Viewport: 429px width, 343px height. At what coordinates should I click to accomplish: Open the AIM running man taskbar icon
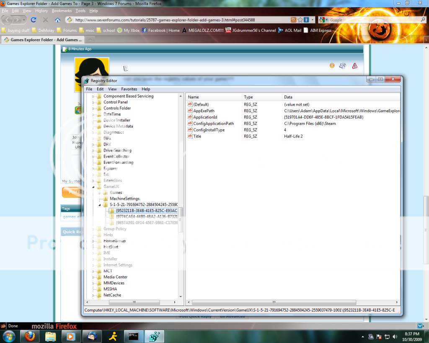[x=113, y=336]
